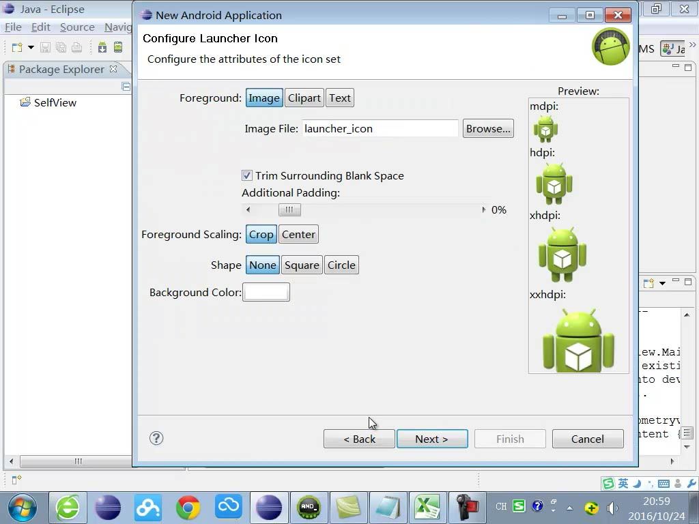Expand bottom panel view dropdown arrow

[x=662, y=283]
